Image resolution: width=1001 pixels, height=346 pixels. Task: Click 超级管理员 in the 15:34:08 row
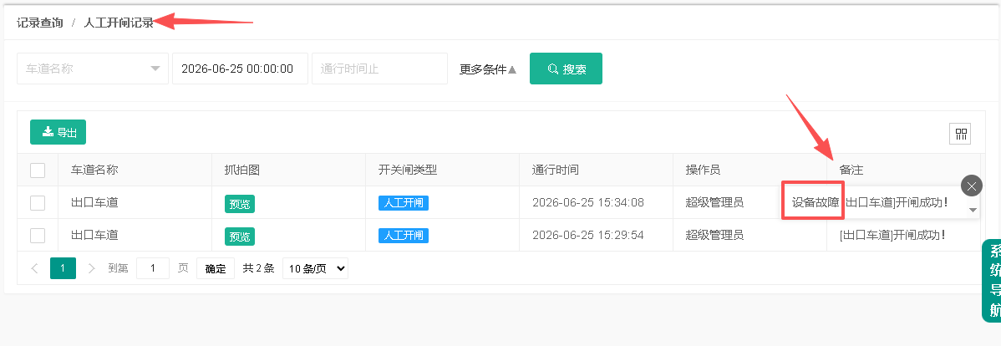click(x=714, y=203)
